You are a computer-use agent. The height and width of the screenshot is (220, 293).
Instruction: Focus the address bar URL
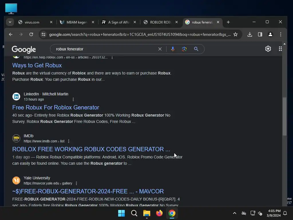(x=140, y=34)
